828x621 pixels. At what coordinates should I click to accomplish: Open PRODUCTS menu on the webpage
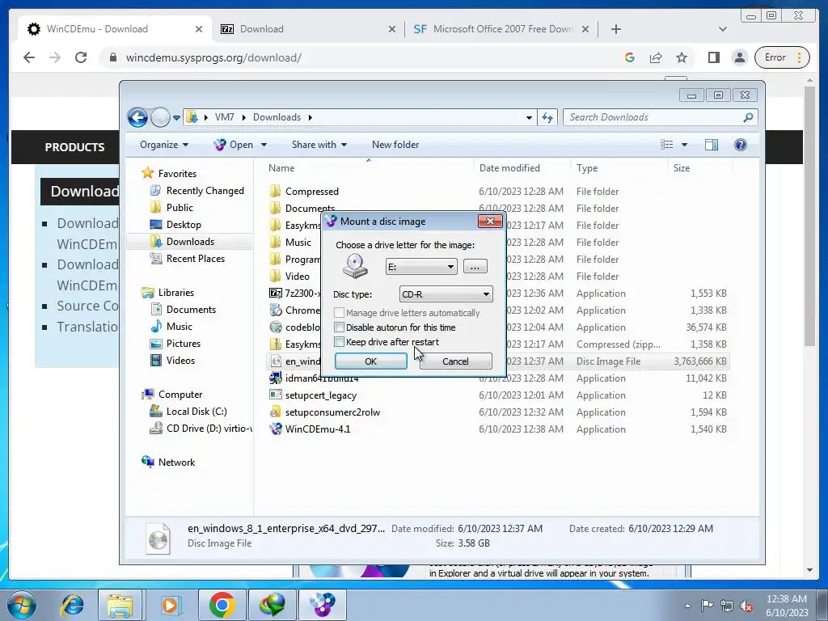[x=74, y=147]
